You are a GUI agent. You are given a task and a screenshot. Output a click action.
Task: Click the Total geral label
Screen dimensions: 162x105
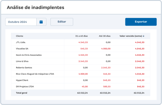tap(22, 93)
